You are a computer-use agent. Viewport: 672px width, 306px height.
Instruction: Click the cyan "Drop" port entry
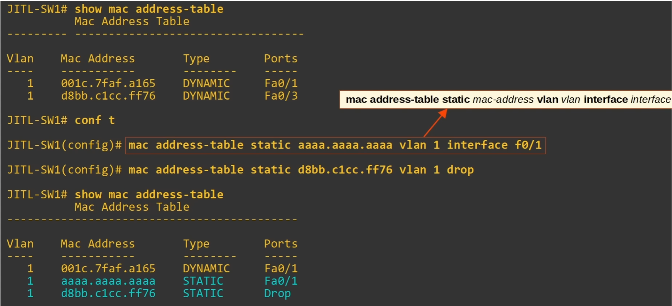277,294
